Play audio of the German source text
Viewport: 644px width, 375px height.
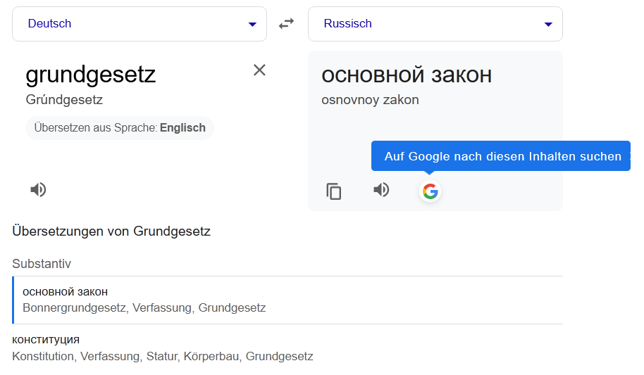click(39, 189)
